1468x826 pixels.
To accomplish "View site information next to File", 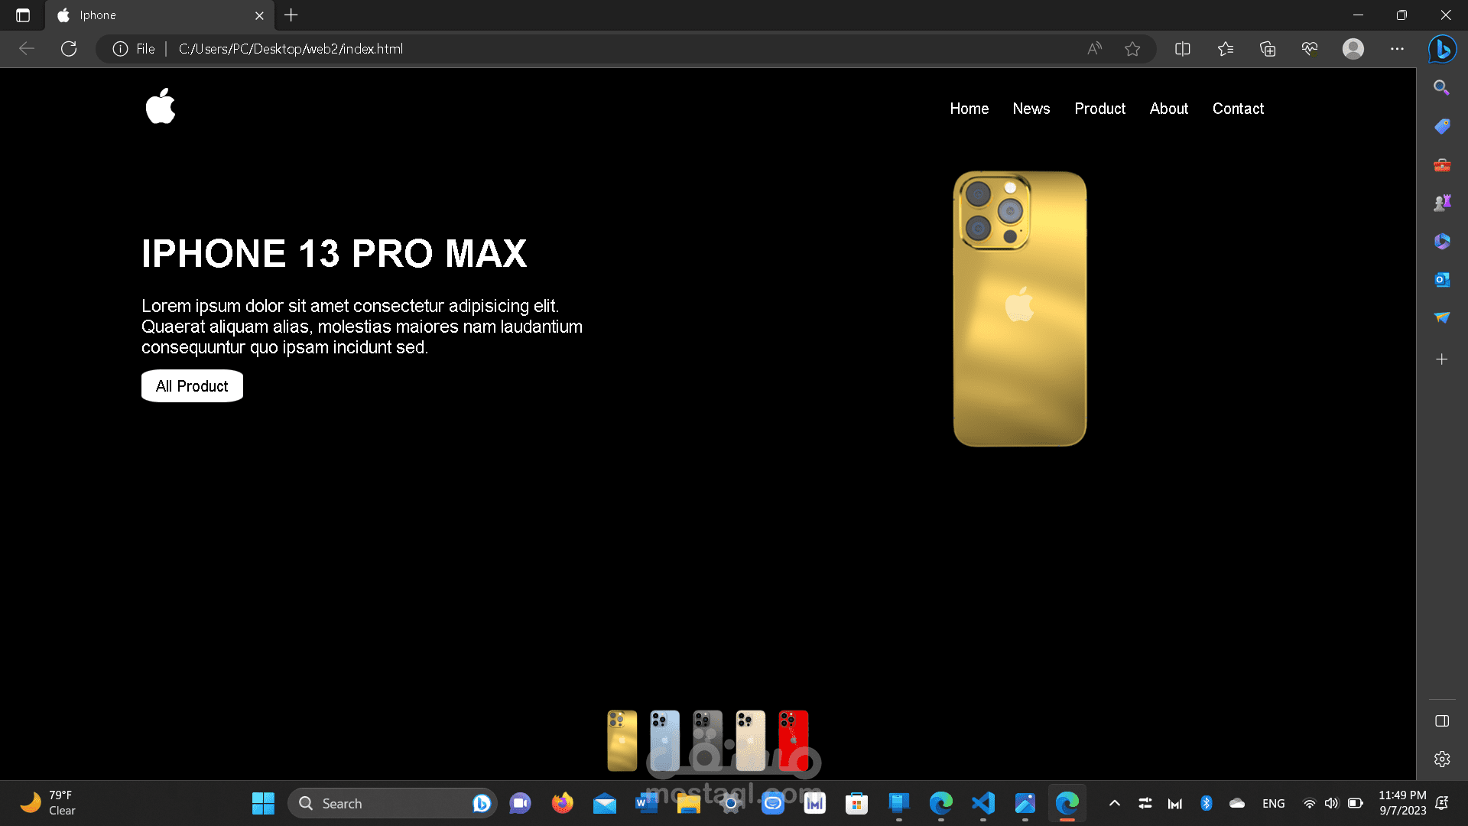I will [x=120, y=49].
